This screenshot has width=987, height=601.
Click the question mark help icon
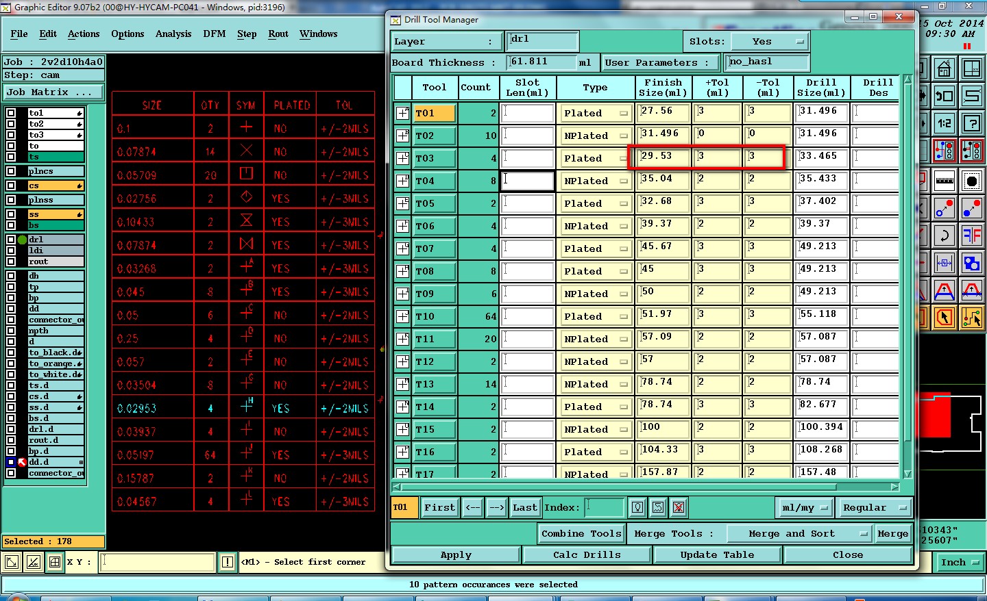tap(972, 123)
